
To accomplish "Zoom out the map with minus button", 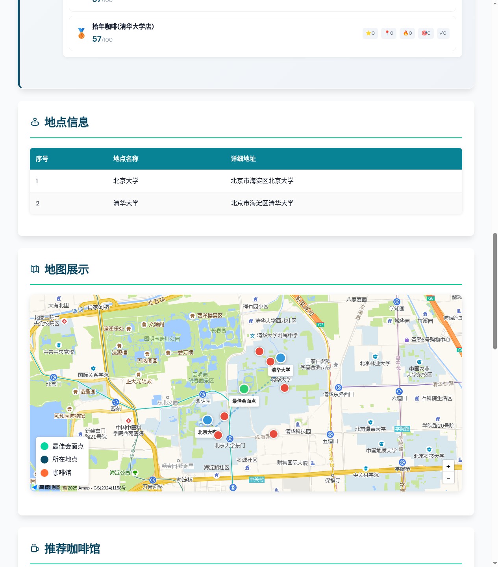I will [x=448, y=478].
